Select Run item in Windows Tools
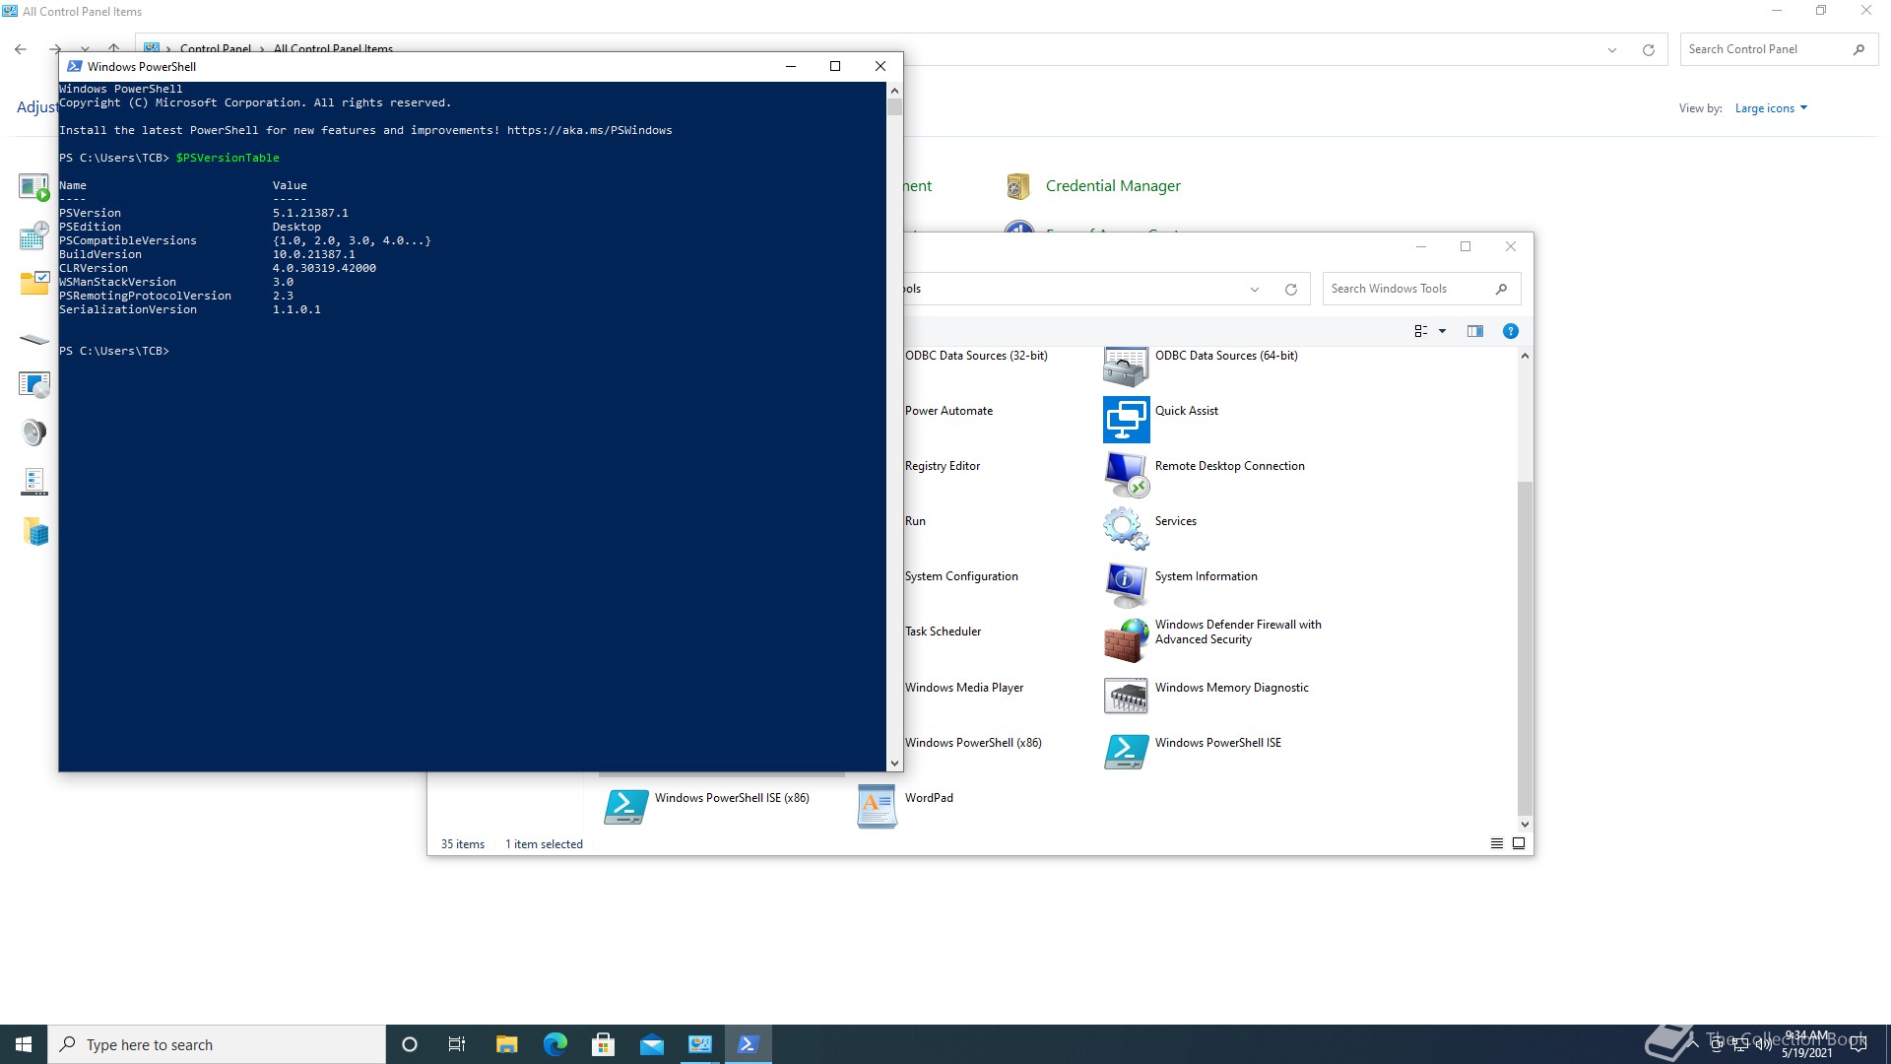 (x=915, y=521)
